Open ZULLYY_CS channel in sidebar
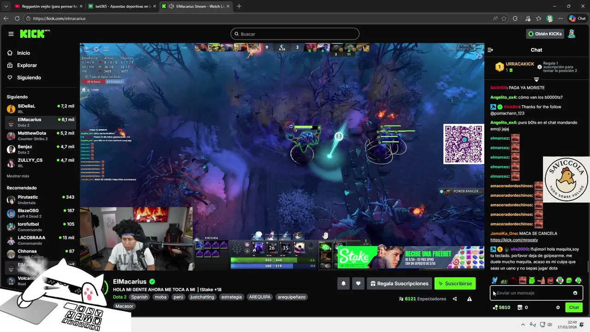The height and width of the screenshot is (332, 590). (40, 163)
